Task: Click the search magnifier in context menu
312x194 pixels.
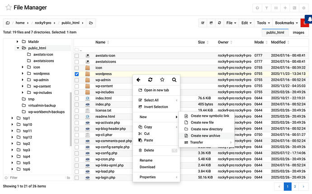Action: tap(174, 80)
